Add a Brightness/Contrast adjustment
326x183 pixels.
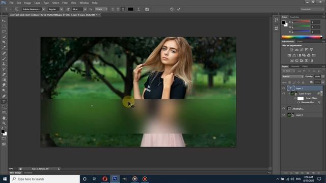click(291, 50)
